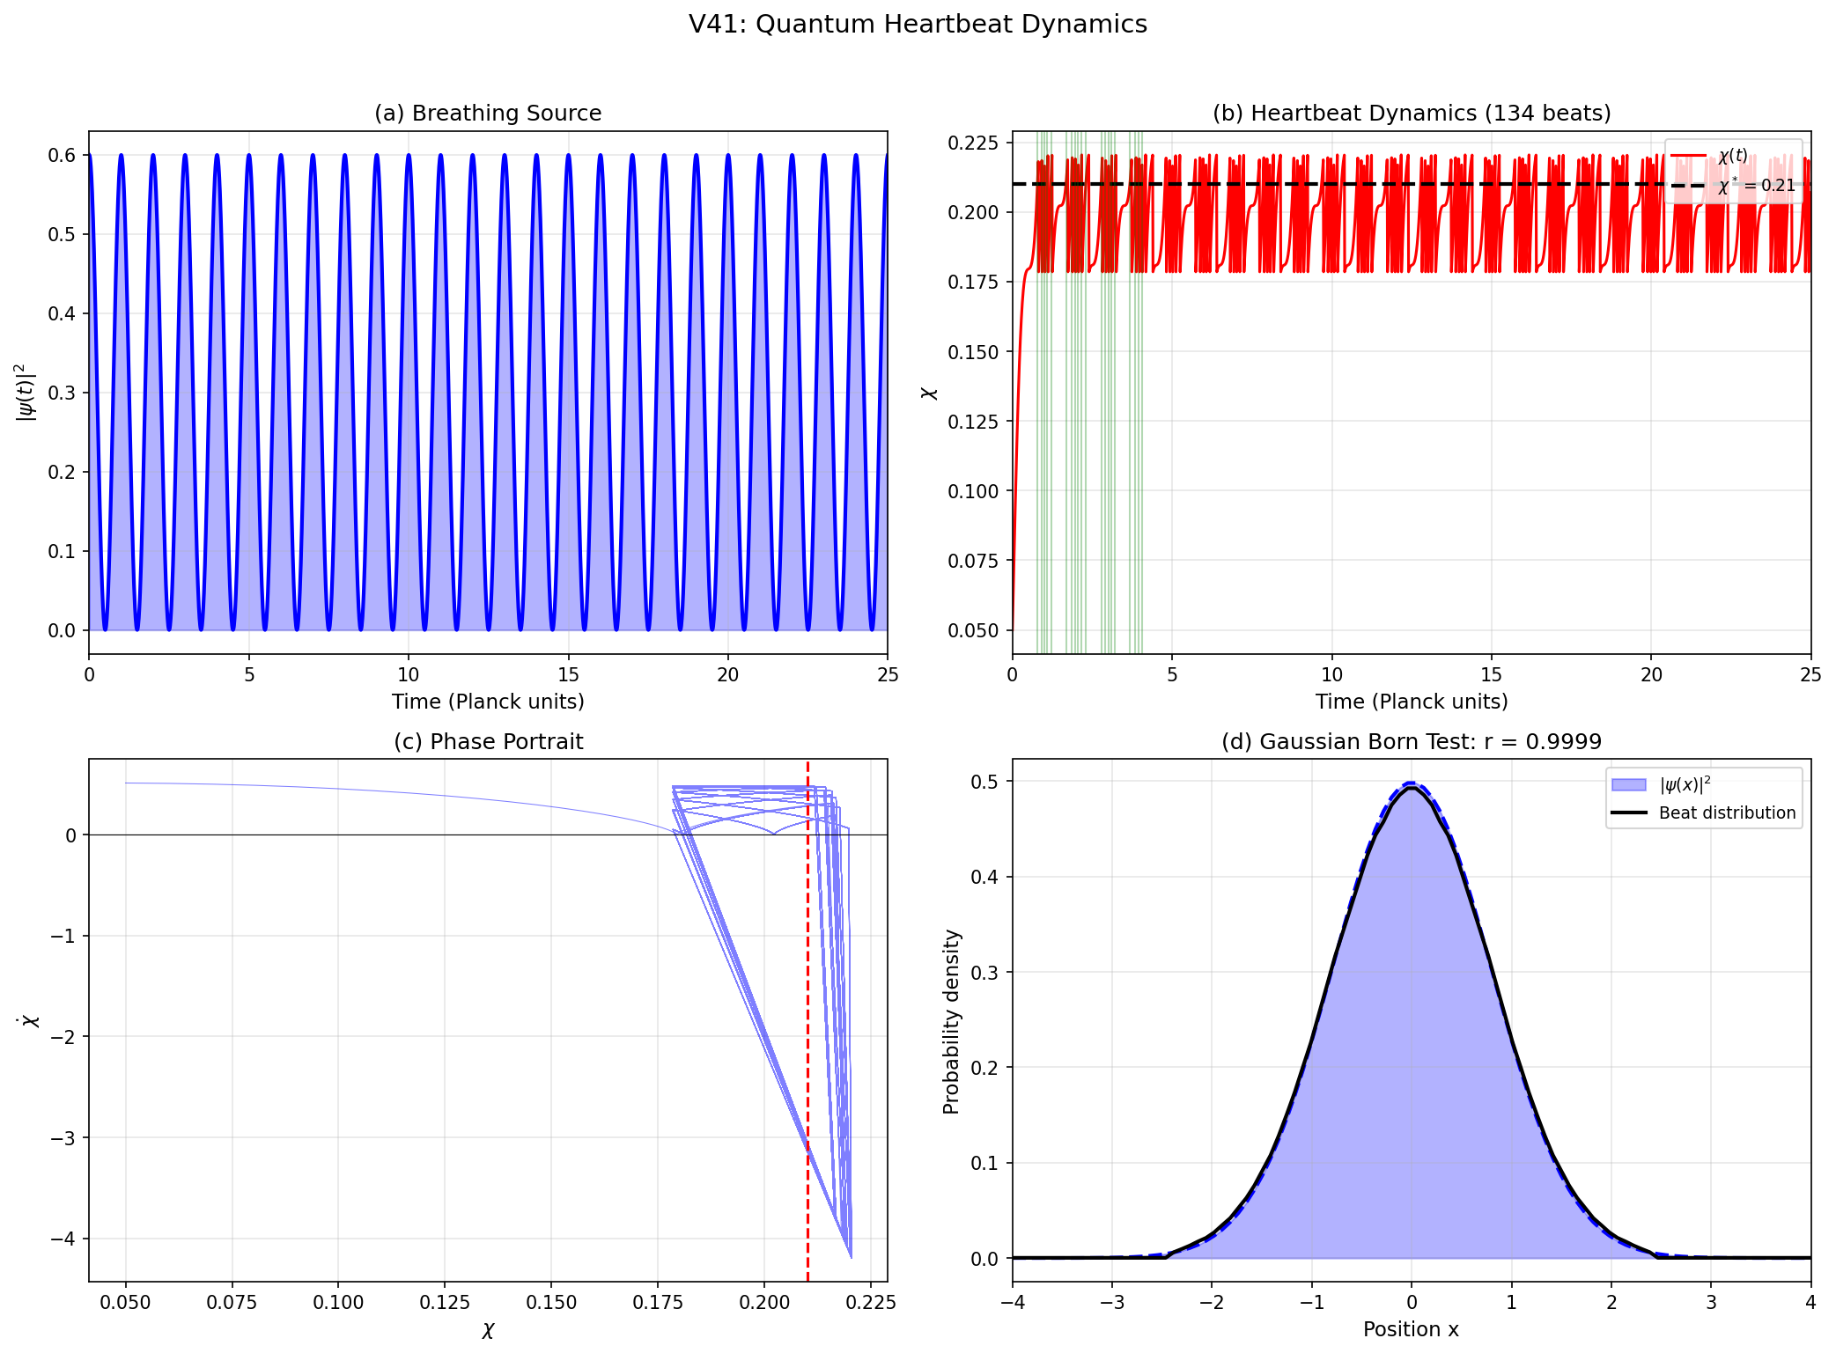Screen dimensions: 1836x1353
Task: Click the '(b) Heartbeat Dynamics (134 beats)' title
Action: [x=1411, y=114]
